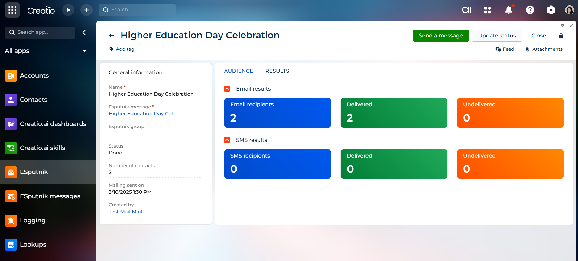Screen dimensions: 578x261
Task: Click the lock icon near Close
Action: pos(561,36)
